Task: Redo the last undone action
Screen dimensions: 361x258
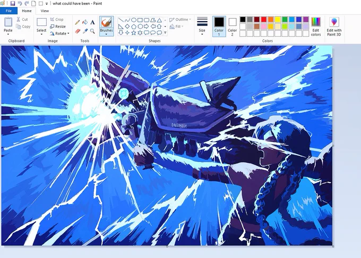Action: coord(27,4)
